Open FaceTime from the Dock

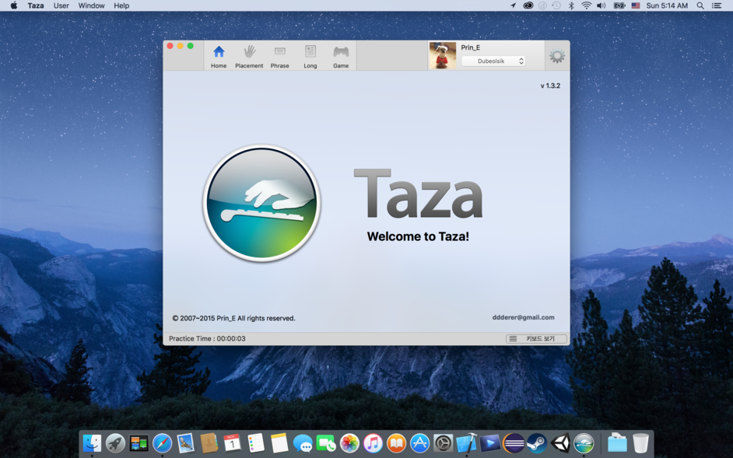point(326,442)
